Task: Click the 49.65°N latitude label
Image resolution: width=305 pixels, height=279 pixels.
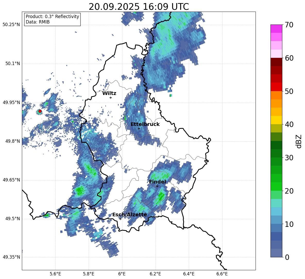Action: (11, 180)
